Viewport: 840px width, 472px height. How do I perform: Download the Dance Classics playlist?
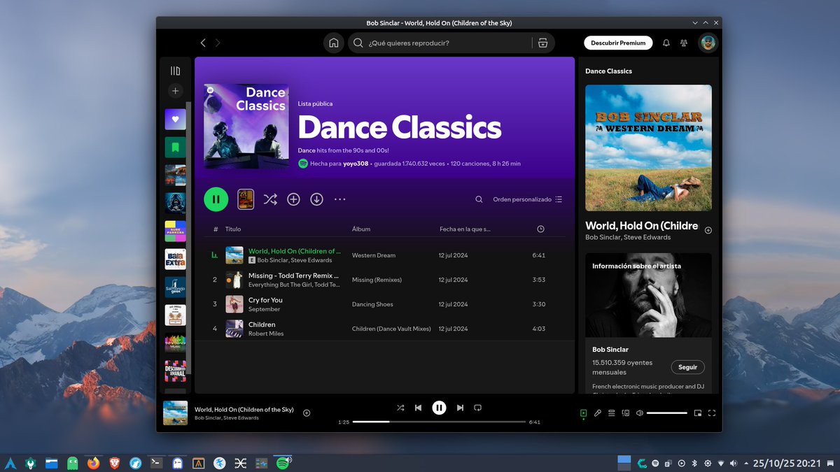click(316, 199)
